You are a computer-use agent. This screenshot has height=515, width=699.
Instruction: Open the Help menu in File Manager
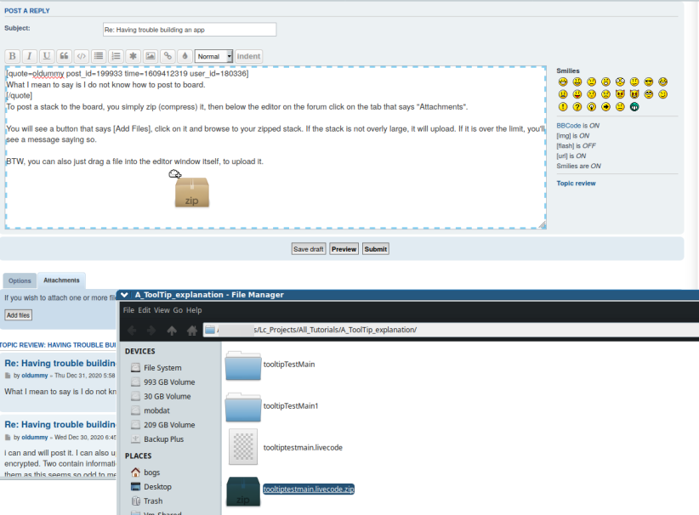pyautogui.click(x=194, y=310)
